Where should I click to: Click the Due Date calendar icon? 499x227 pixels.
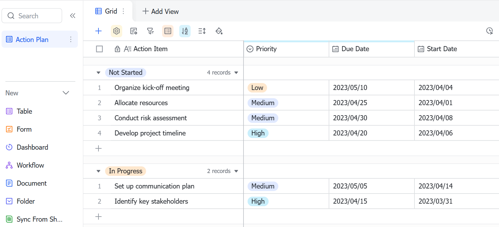335,49
